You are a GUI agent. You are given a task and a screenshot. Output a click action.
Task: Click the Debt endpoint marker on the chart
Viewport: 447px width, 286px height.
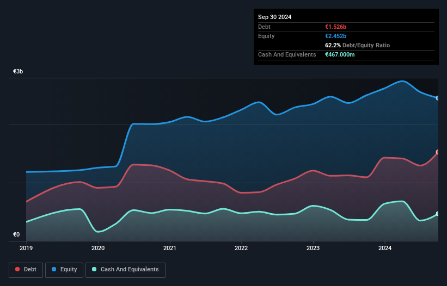pyautogui.click(x=438, y=152)
